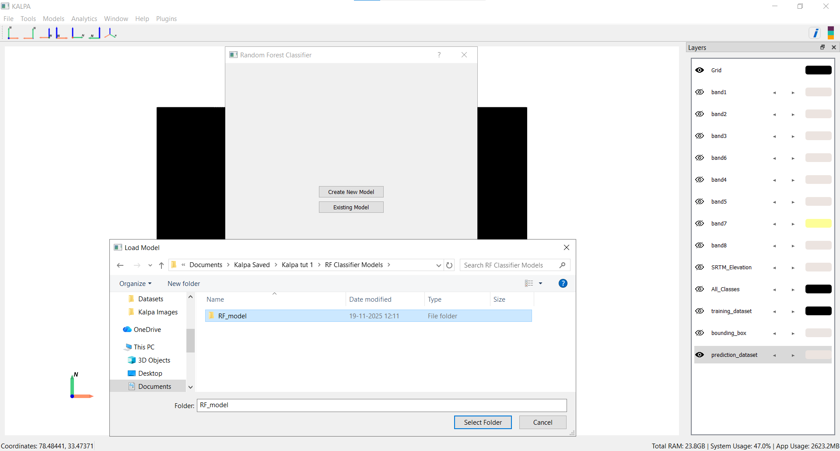Click the yellow band7 color swatch

click(818, 223)
